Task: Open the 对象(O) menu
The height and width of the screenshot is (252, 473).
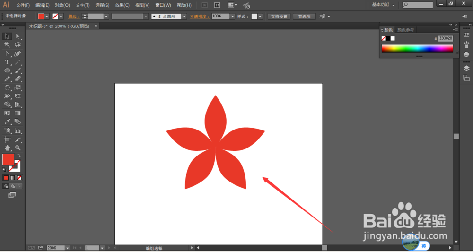Action: [62, 5]
